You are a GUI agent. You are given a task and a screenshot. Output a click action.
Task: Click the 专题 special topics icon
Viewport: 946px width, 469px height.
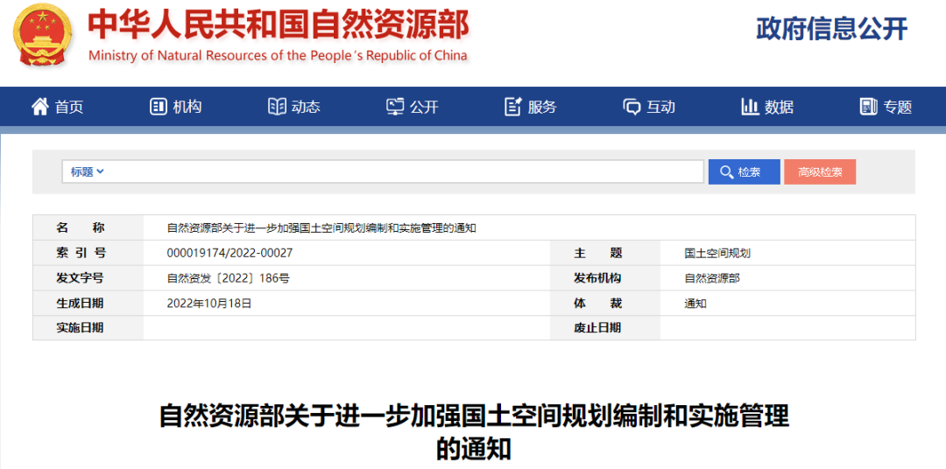[869, 107]
